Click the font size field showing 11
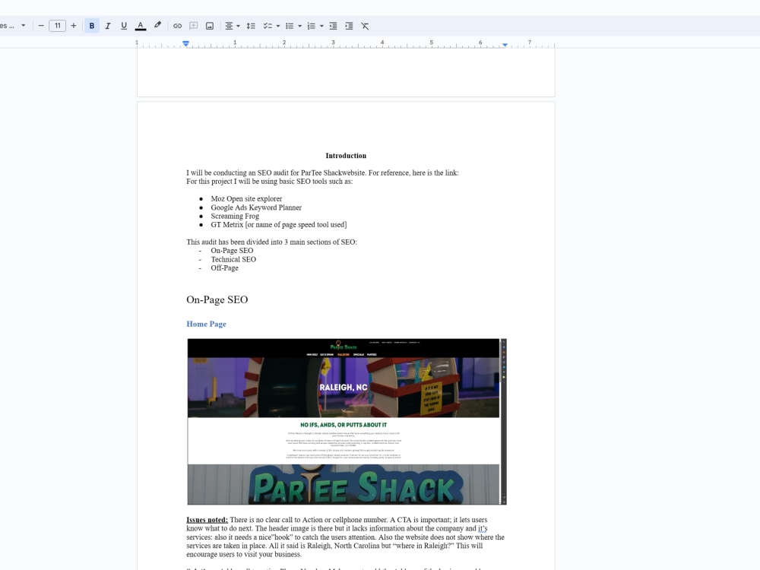This screenshot has width=760, height=570. point(57,26)
